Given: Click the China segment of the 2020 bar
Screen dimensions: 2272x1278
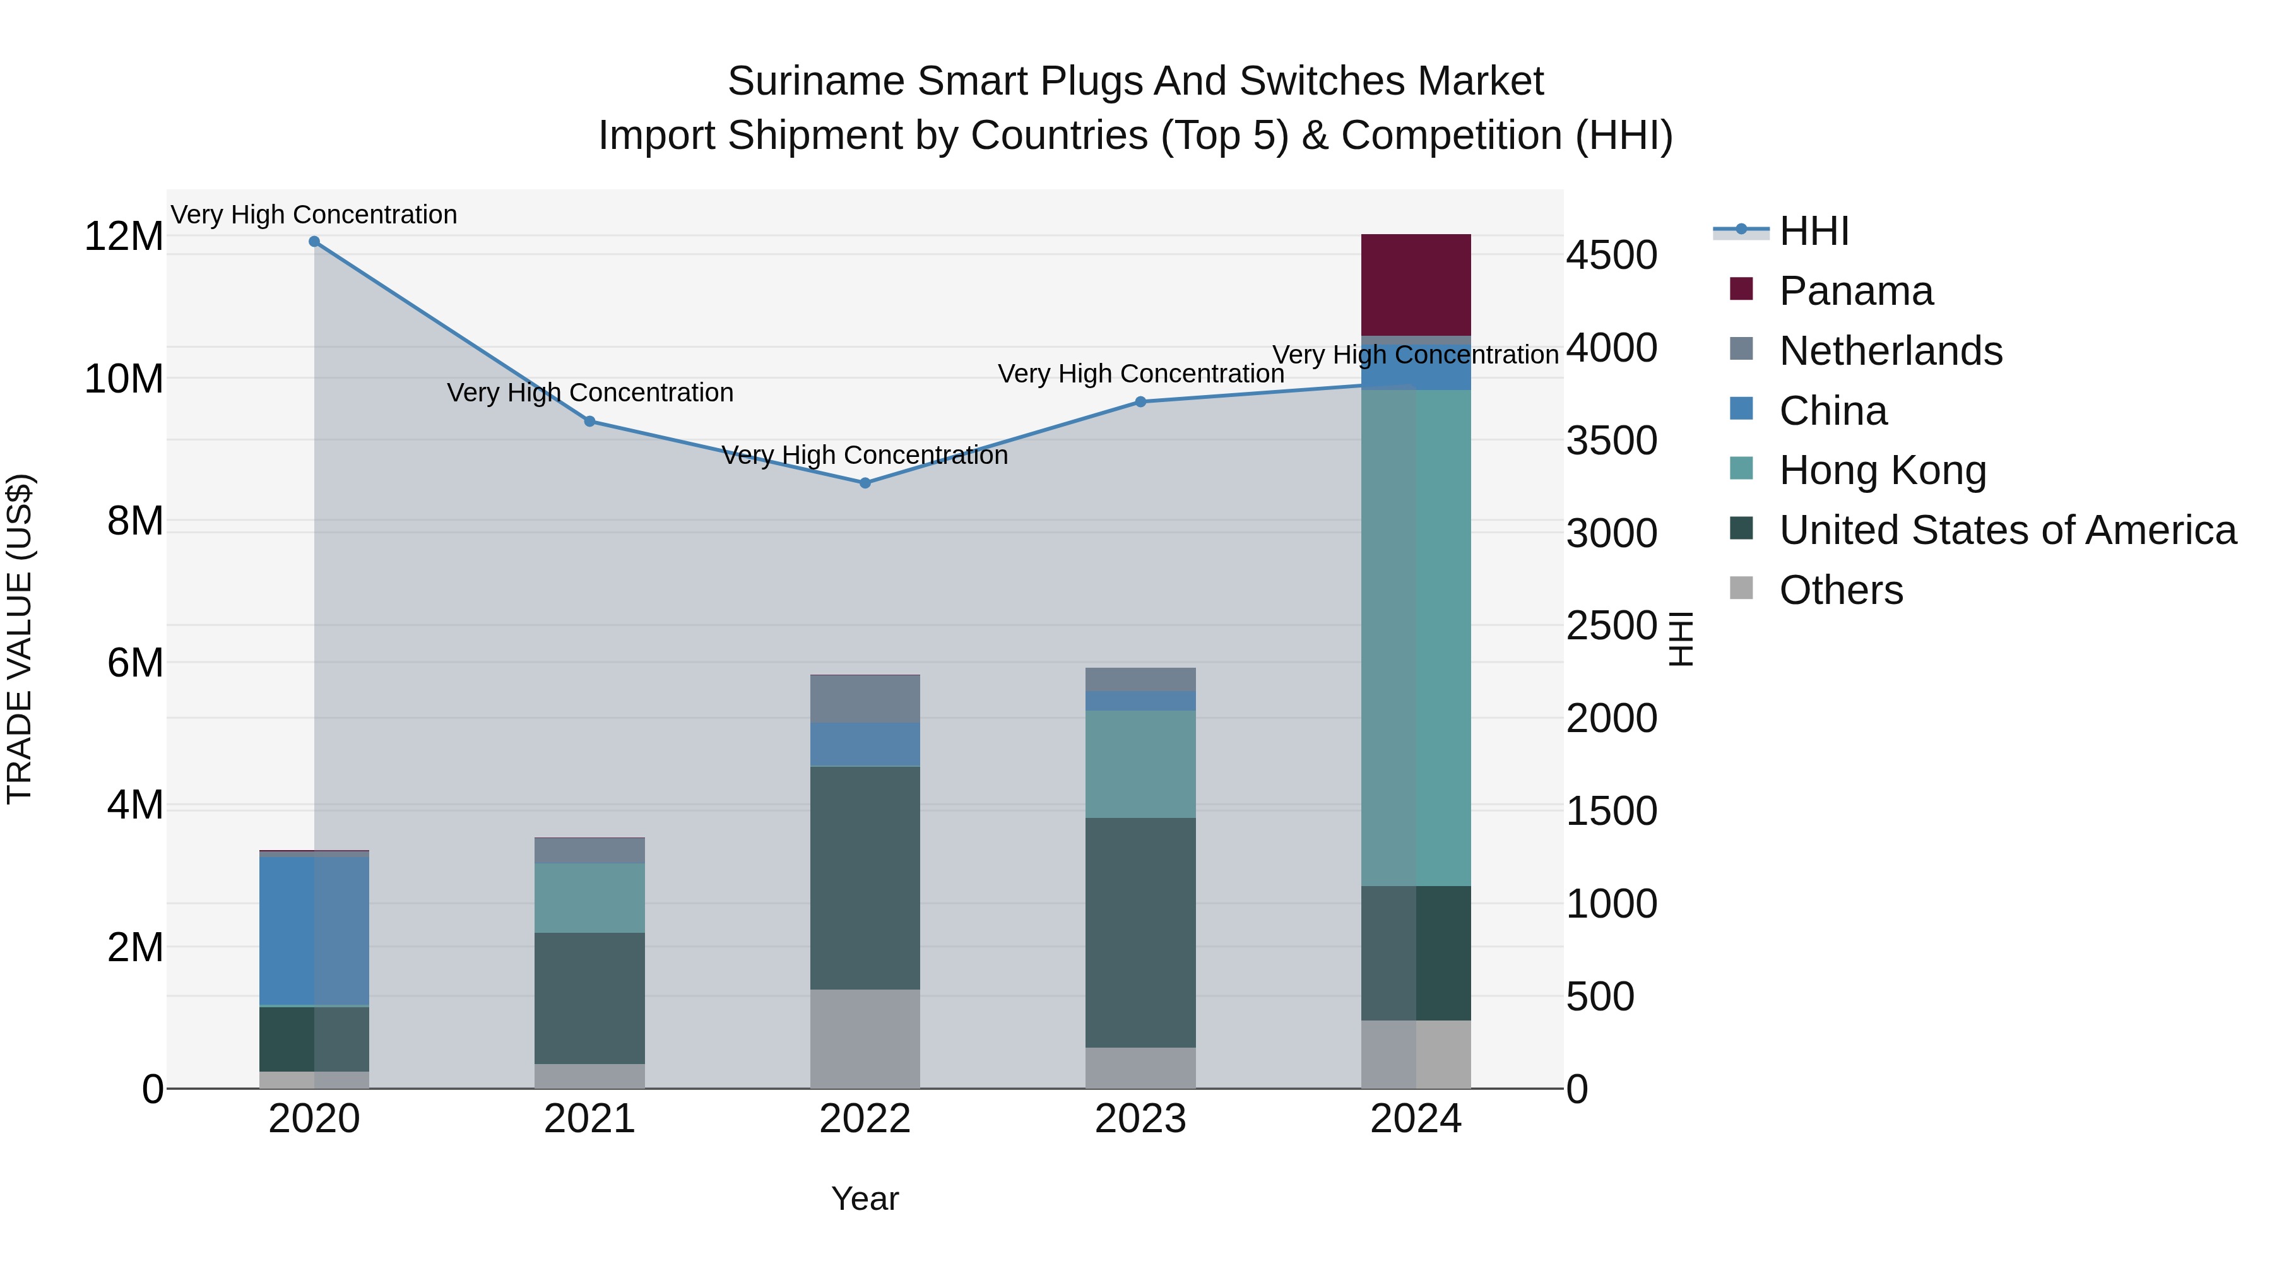Looking at the screenshot, I should (x=314, y=932).
